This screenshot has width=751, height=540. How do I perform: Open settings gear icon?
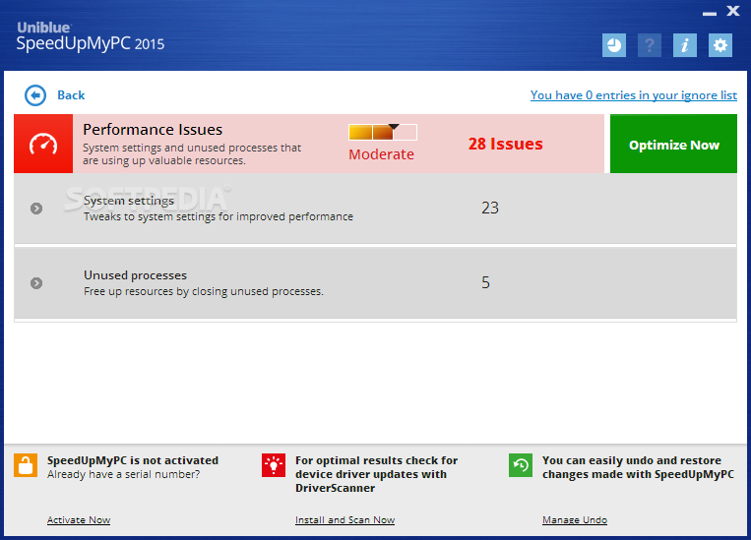pyautogui.click(x=720, y=45)
